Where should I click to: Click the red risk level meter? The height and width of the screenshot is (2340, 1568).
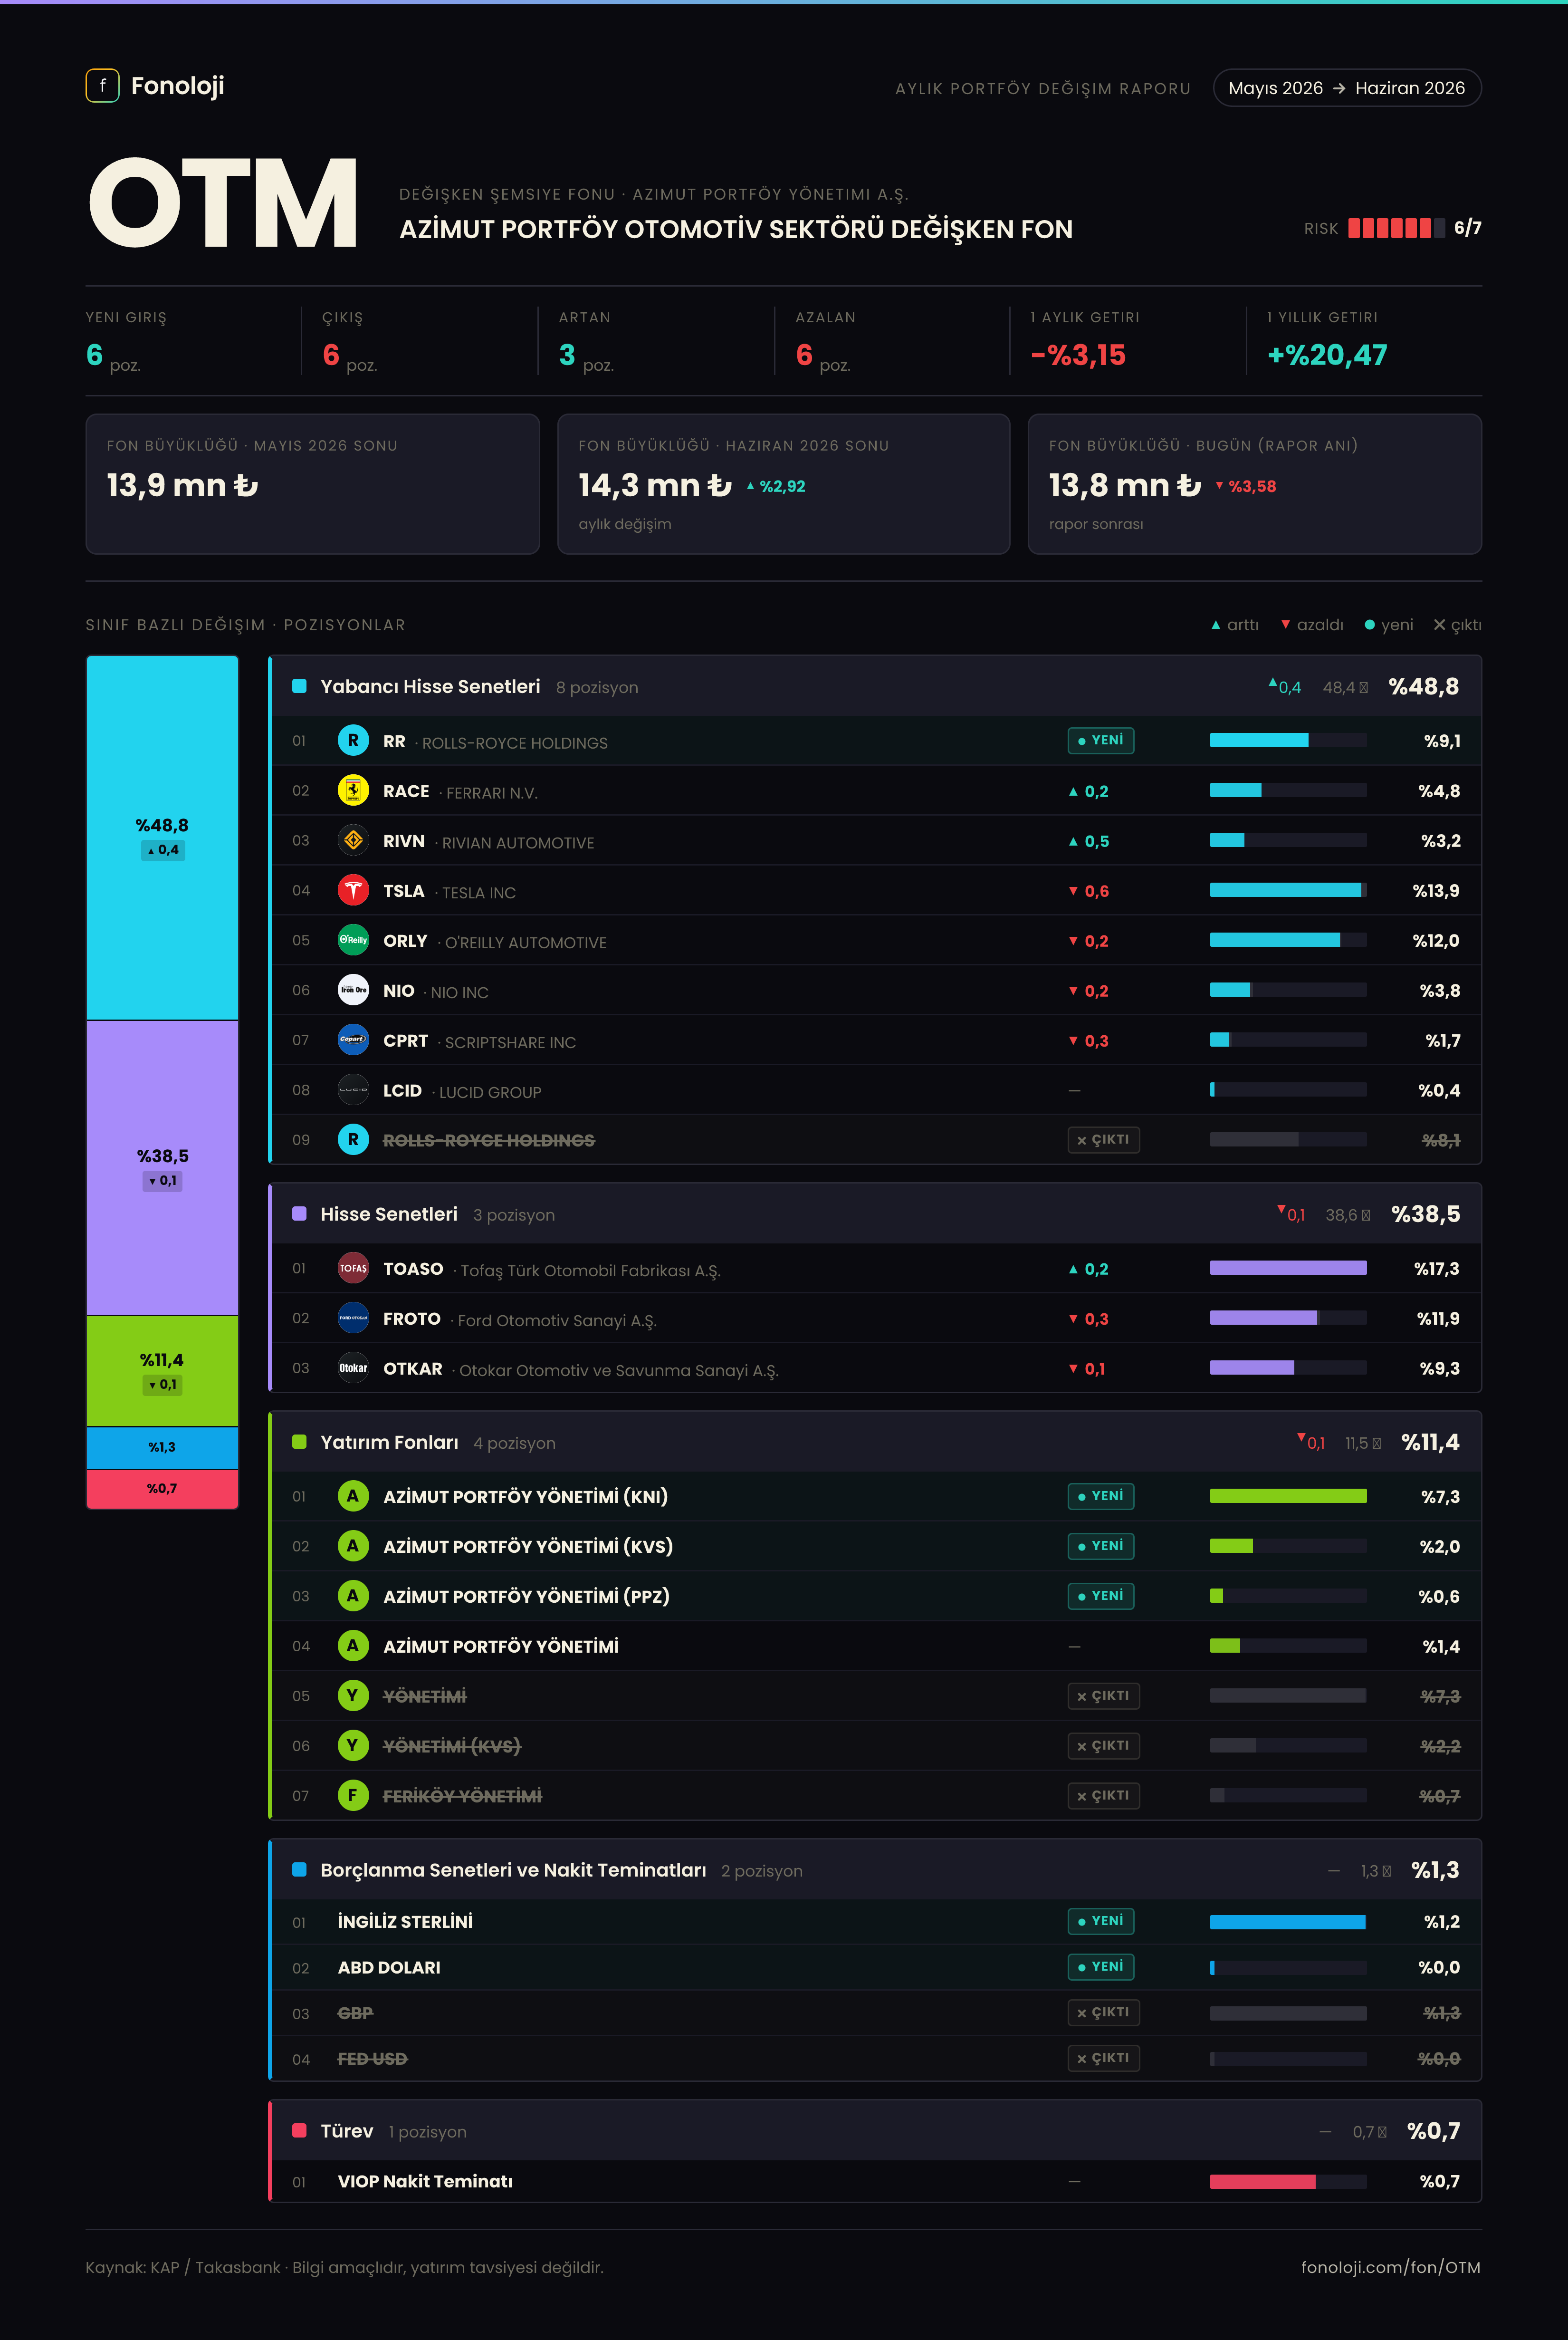point(1396,228)
